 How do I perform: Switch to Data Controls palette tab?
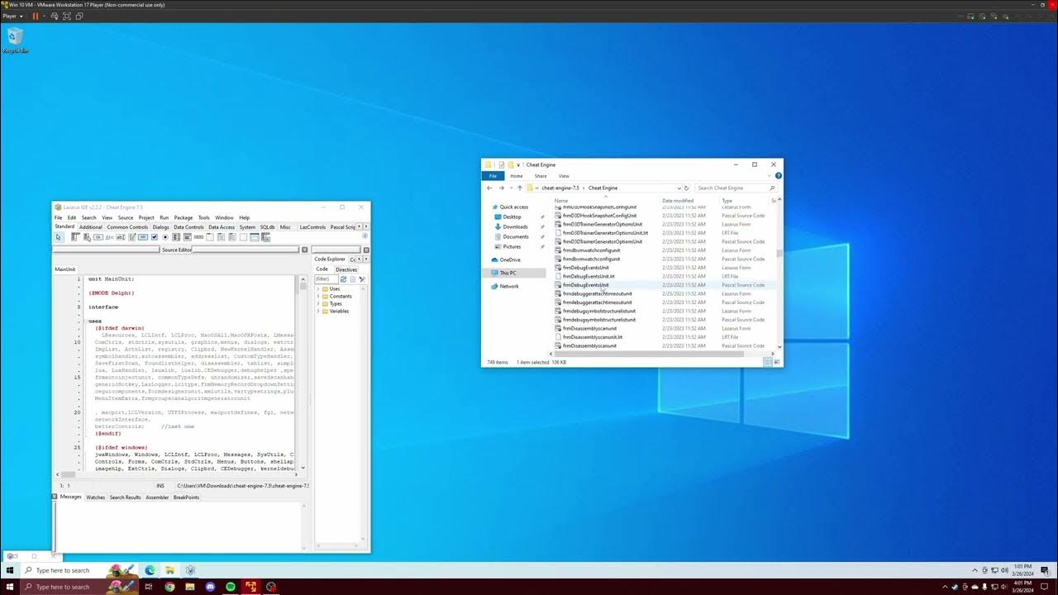[x=188, y=226]
